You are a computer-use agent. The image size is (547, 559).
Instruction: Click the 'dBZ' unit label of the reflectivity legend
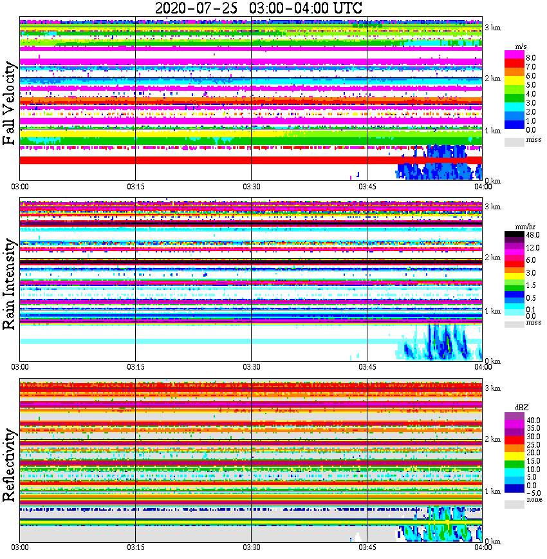click(521, 407)
